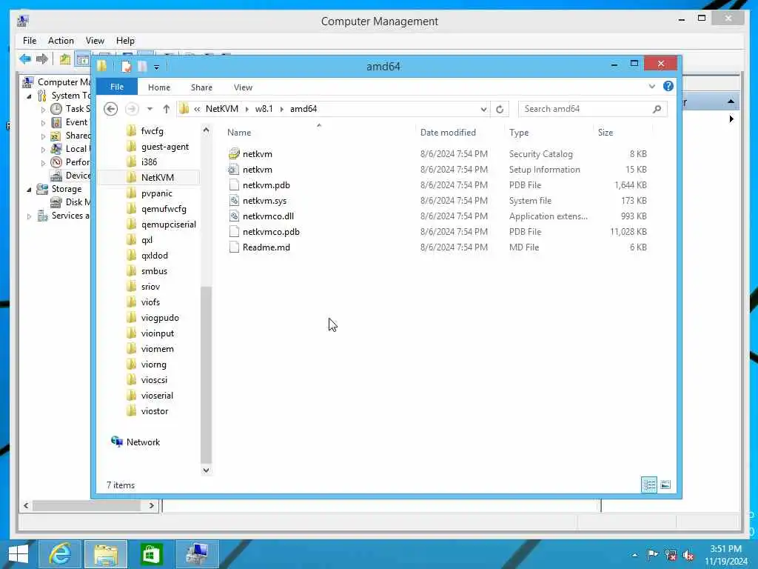Expand the Explorer ribbon chevron

[x=651, y=86]
